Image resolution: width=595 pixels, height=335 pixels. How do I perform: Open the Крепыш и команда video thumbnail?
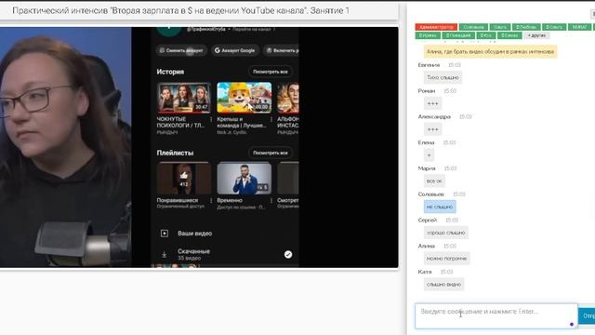[x=245, y=98]
